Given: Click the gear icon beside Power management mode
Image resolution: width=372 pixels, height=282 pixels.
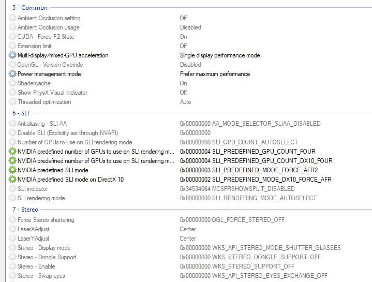Looking at the screenshot, I should (12, 74).
